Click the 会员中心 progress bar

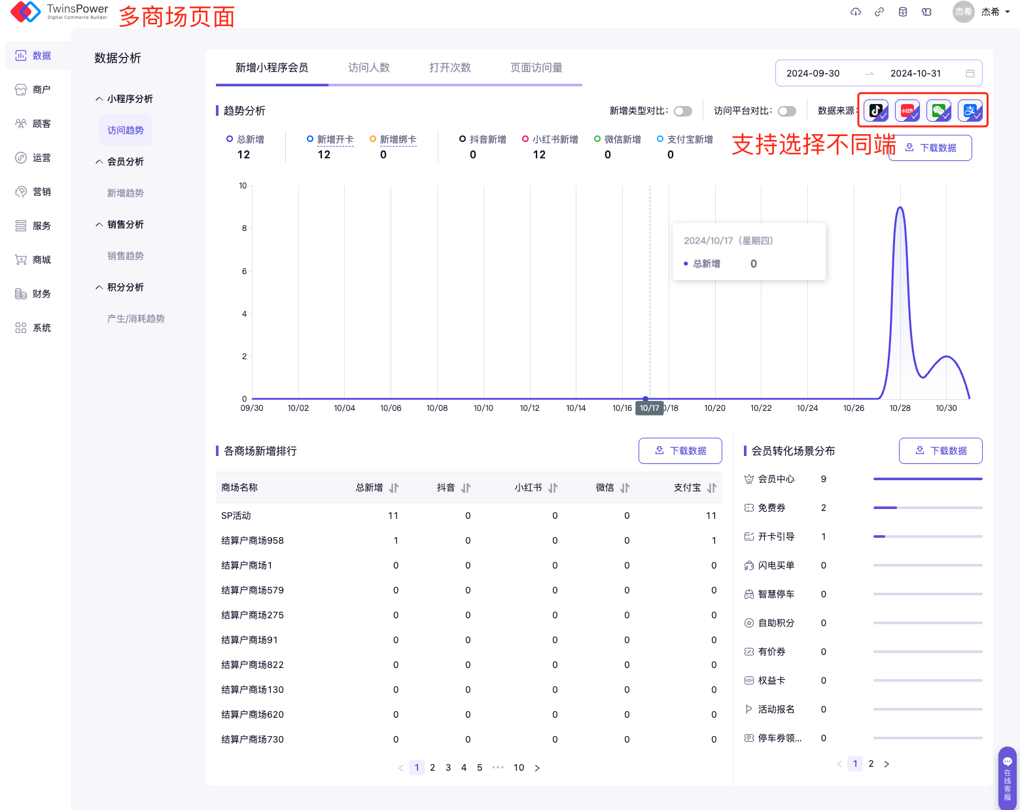tap(927, 479)
